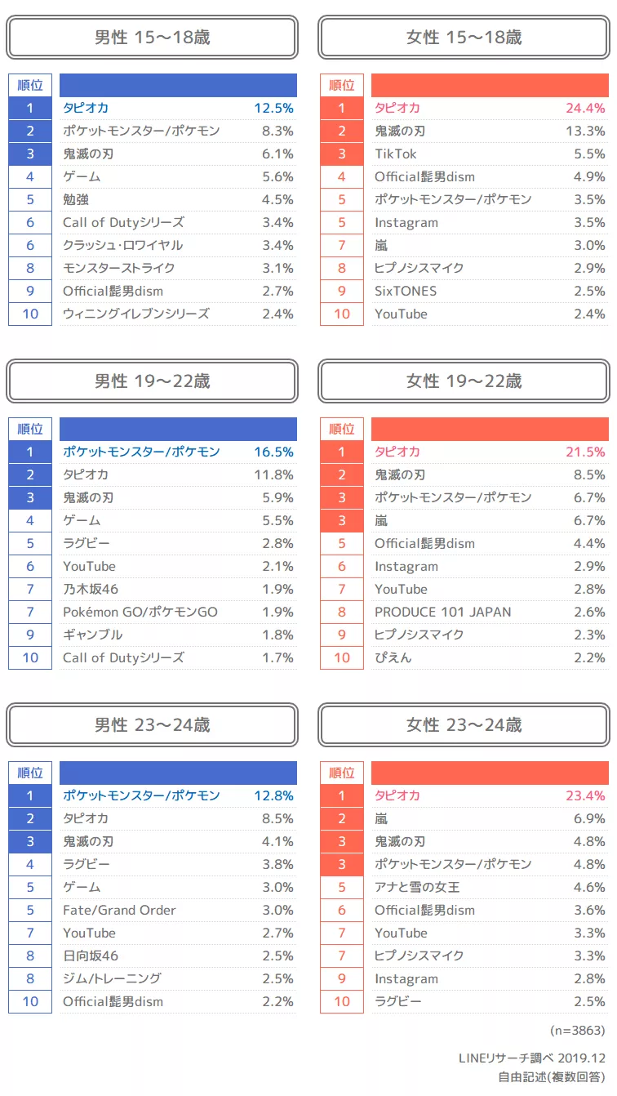Click the 男性 23〜24歳 header box
This screenshot has height=1096, width=617.
click(x=152, y=725)
